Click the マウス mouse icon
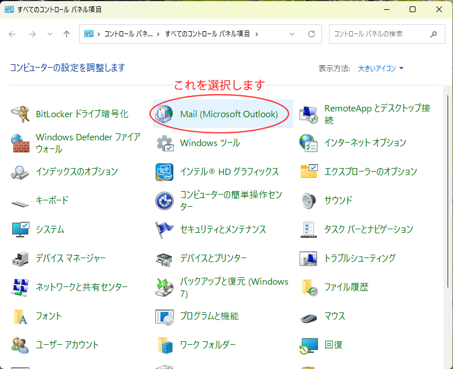Viewport: 453px width, 369px height. point(309,316)
